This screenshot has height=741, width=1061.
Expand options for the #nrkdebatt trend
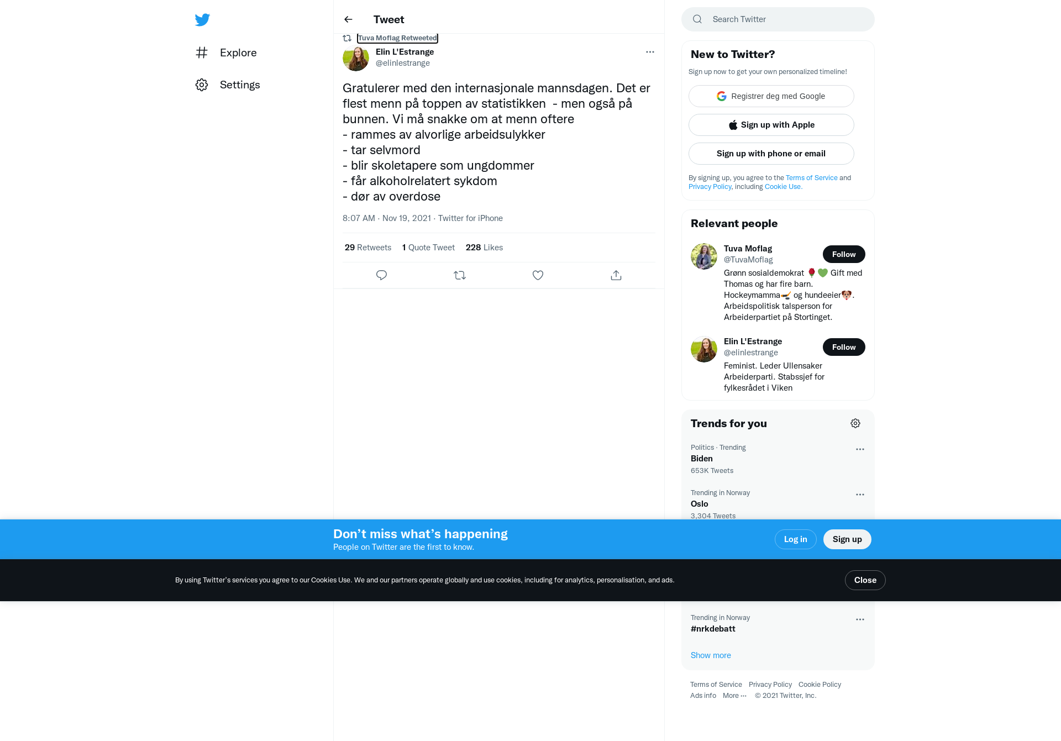coord(860,619)
